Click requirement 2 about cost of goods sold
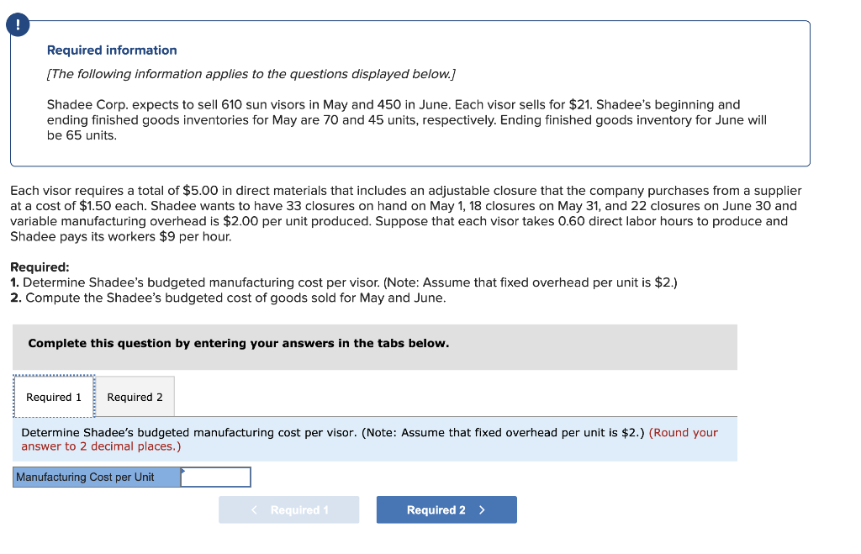Viewport: 861px width, 554px height. pyautogui.click(x=228, y=298)
